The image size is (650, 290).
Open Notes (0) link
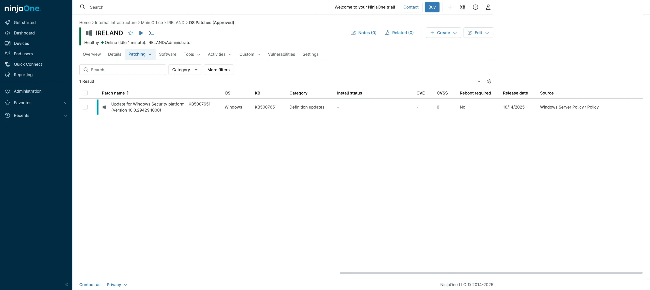[x=364, y=33]
